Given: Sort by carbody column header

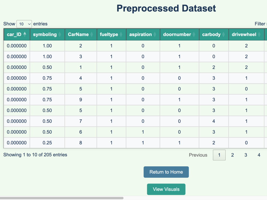Looking at the screenshot, I should click(x=214, y=34).
